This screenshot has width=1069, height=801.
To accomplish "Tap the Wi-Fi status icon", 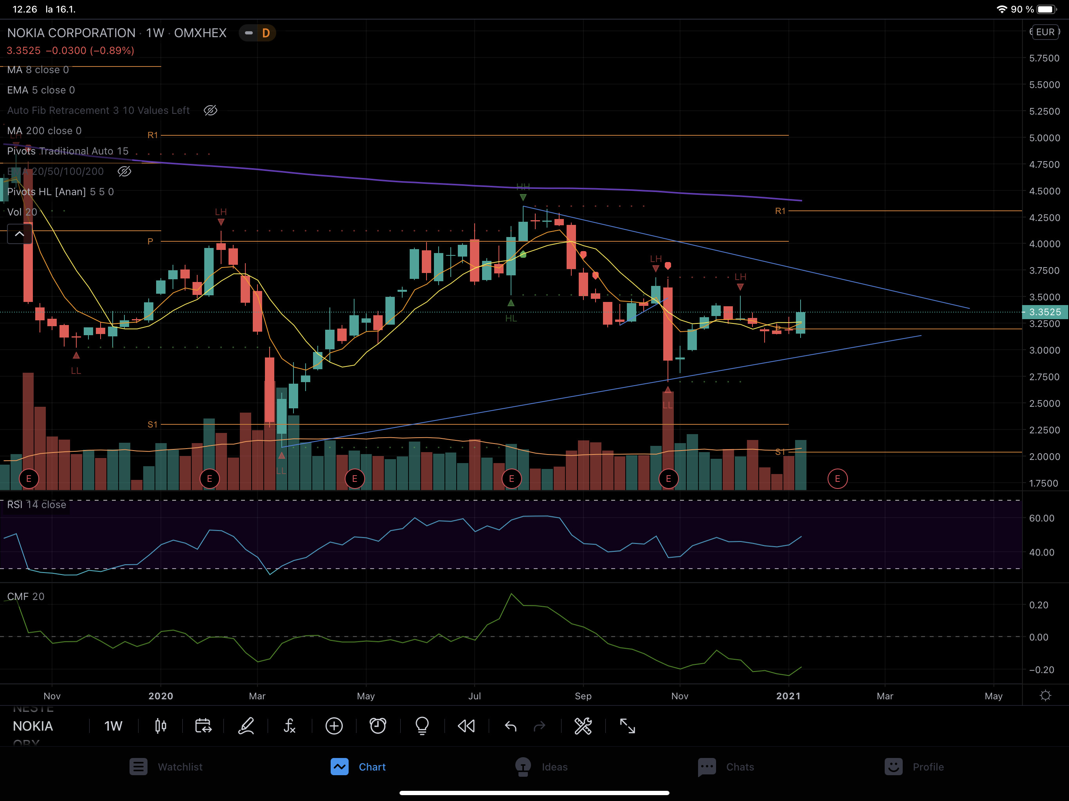I will [1002, 9].
